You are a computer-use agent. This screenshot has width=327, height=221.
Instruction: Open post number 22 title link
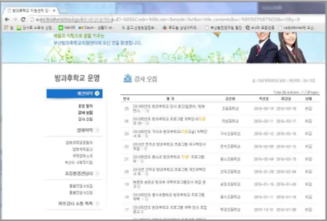[169, 146]
